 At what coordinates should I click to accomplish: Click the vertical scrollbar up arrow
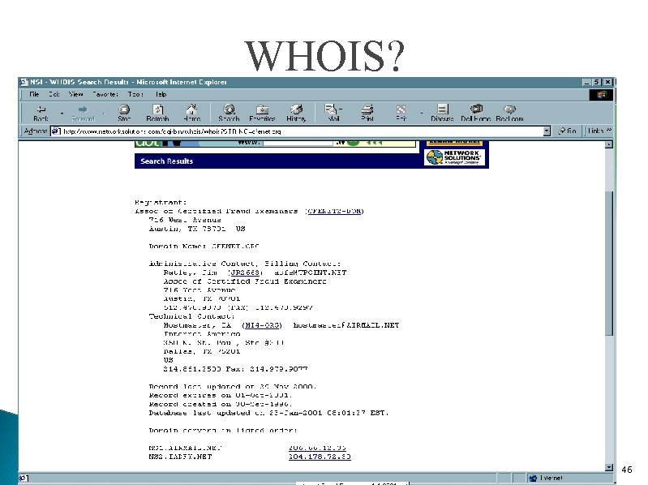pos(609,144)
